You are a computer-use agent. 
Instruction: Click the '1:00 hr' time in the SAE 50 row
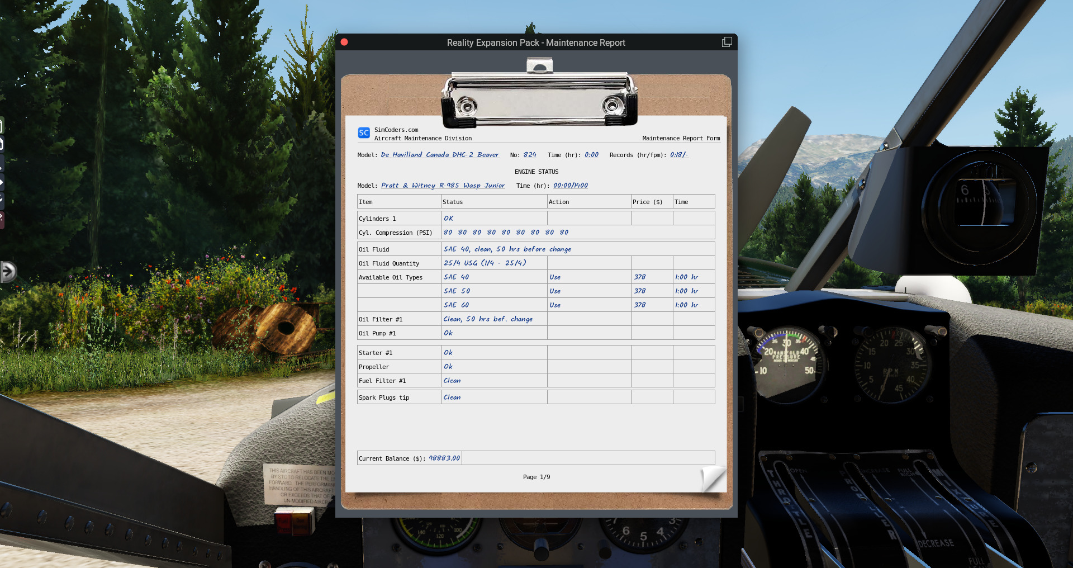(x=687, y=291)
